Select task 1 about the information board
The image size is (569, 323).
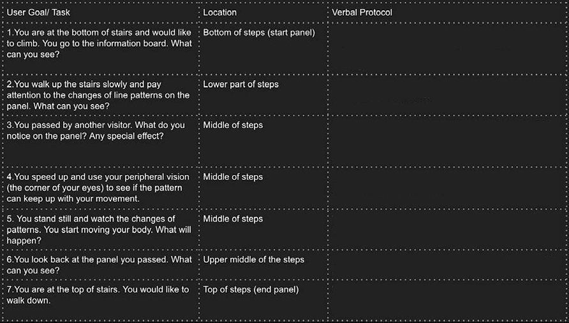(99, 43)
